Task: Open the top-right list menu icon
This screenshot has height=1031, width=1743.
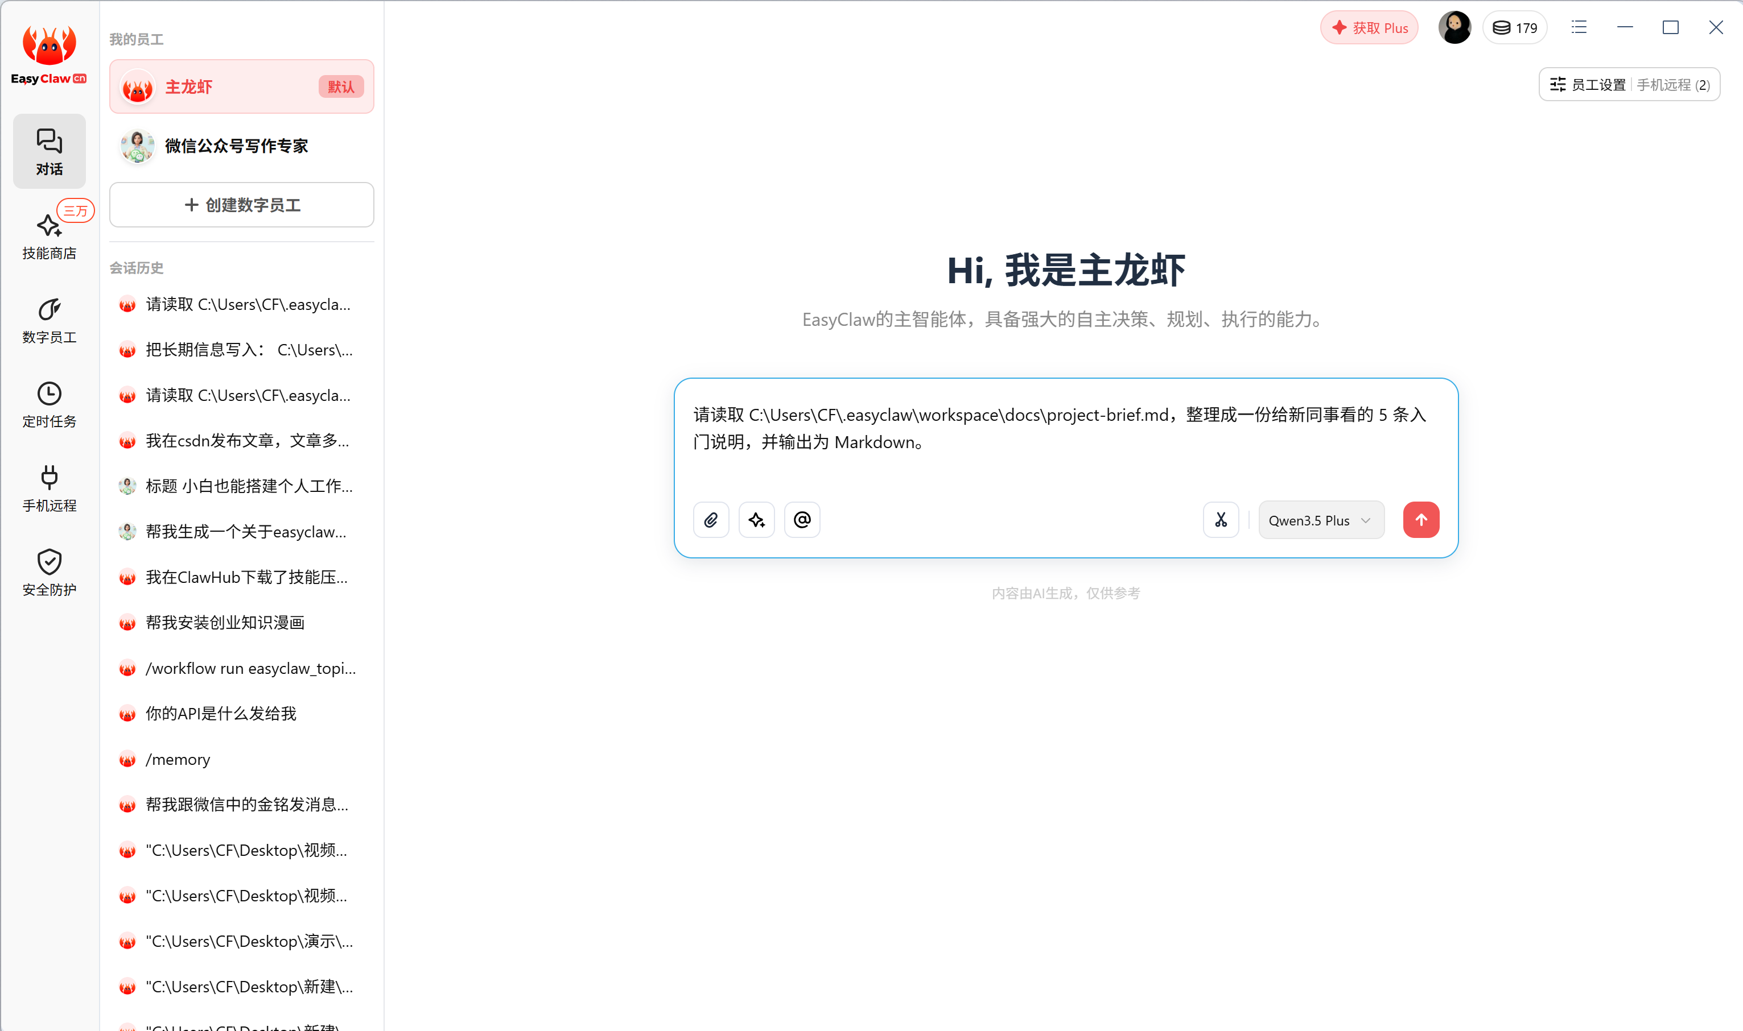Action: [1579, 27]
